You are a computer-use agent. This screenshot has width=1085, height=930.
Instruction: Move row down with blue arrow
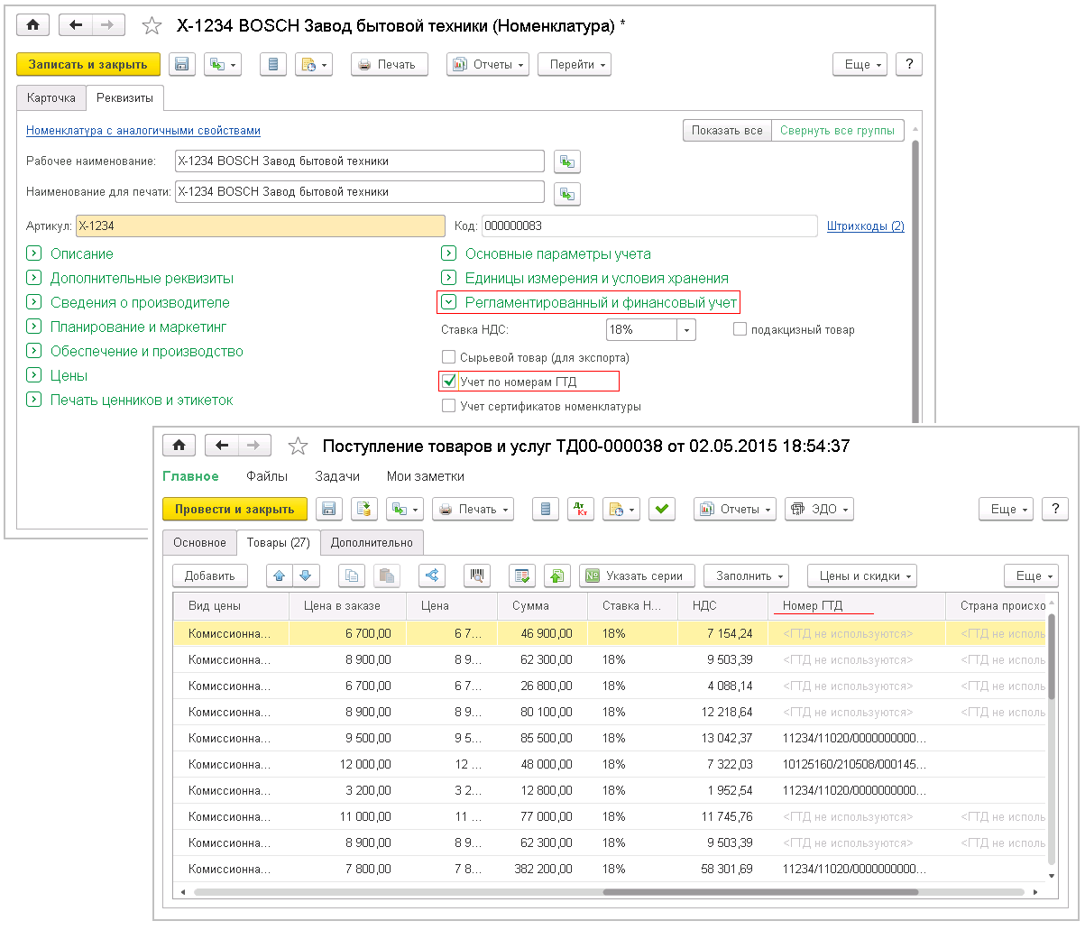[x=306, y=575]
